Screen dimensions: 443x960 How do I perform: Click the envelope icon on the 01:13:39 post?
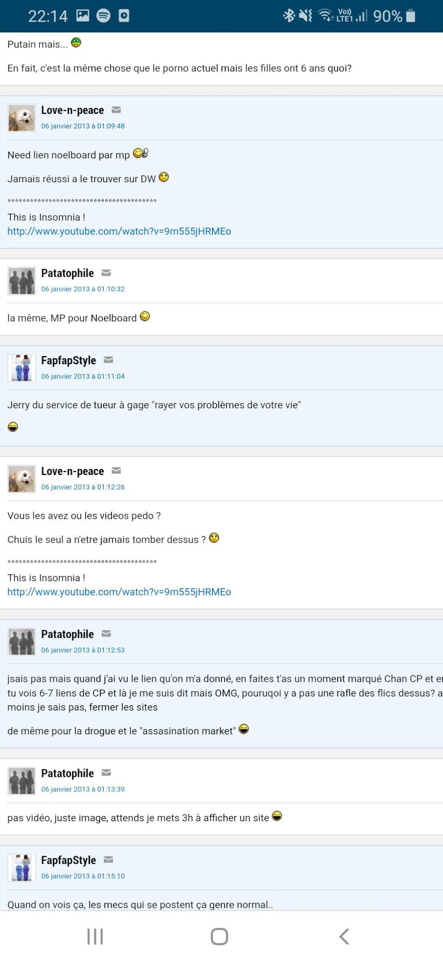point(106,773)
